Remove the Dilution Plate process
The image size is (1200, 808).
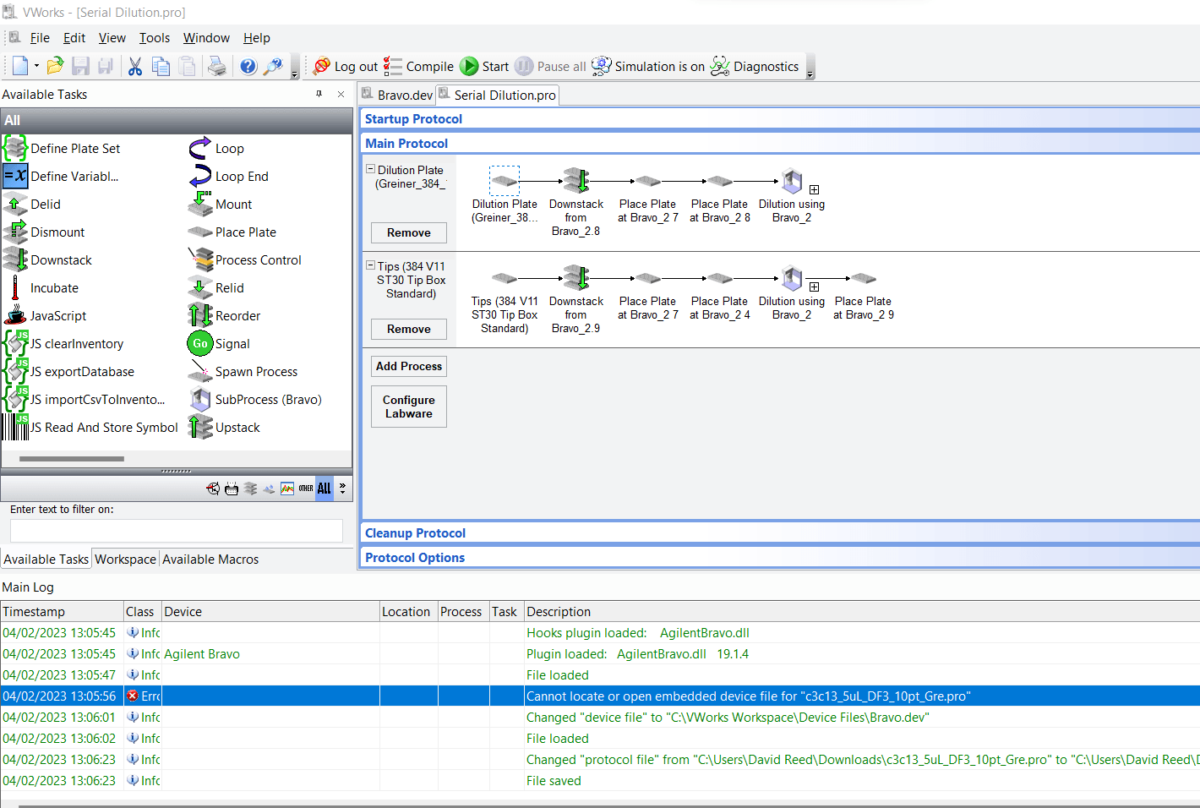409,232
